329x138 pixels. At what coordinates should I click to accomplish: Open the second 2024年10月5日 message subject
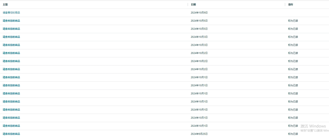(11, 29)
